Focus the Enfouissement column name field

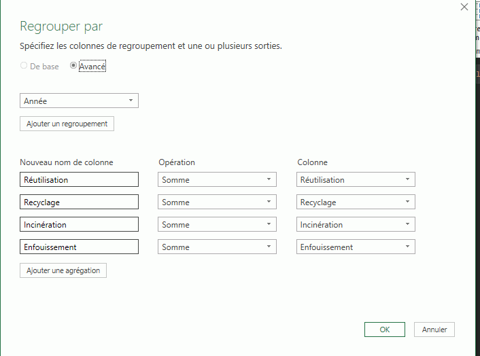(x=80, y=247)
